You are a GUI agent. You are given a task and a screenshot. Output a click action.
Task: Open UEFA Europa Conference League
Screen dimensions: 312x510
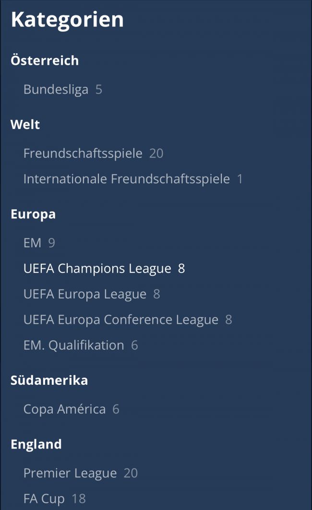[120, 320]
